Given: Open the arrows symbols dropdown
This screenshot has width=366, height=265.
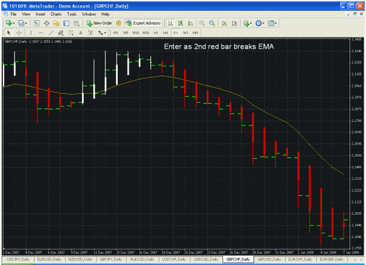Looking at the screenshot, I should [x=102, y=33].
